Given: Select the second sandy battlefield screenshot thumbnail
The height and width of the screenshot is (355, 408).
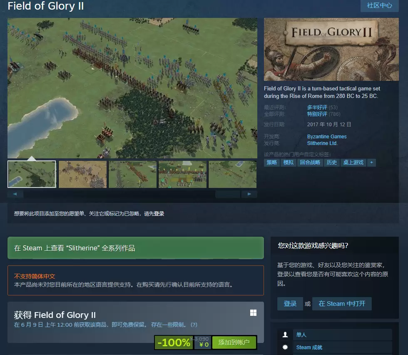Looking at the screenshot, I should pos(82,174).
